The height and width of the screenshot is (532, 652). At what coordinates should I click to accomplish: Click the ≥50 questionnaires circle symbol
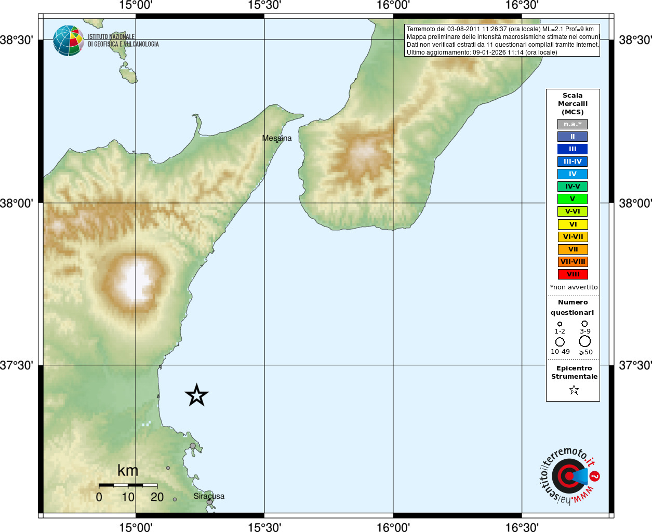(585, 341)
